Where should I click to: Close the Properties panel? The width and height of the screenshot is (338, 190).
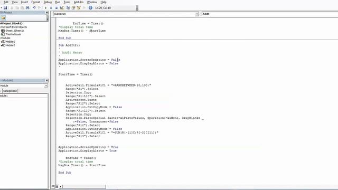[47, 80]
